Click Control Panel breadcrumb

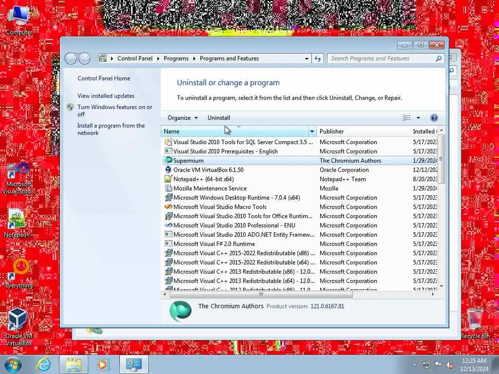[x=135, y=58]
